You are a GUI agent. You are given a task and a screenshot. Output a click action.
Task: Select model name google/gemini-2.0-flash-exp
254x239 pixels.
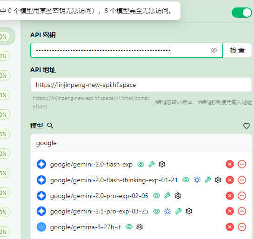click(x=91, y=164)
